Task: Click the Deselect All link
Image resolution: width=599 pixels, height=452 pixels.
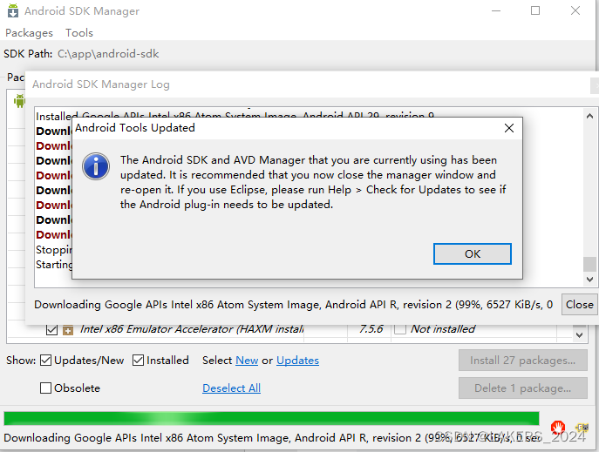Action: tap(232, 388)
